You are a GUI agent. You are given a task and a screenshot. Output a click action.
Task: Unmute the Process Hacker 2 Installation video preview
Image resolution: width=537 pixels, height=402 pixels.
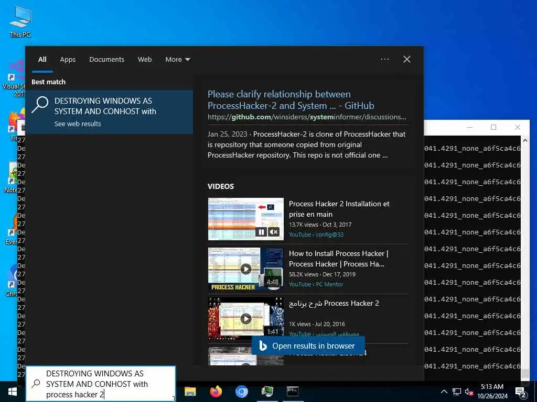tap(274, 232)
